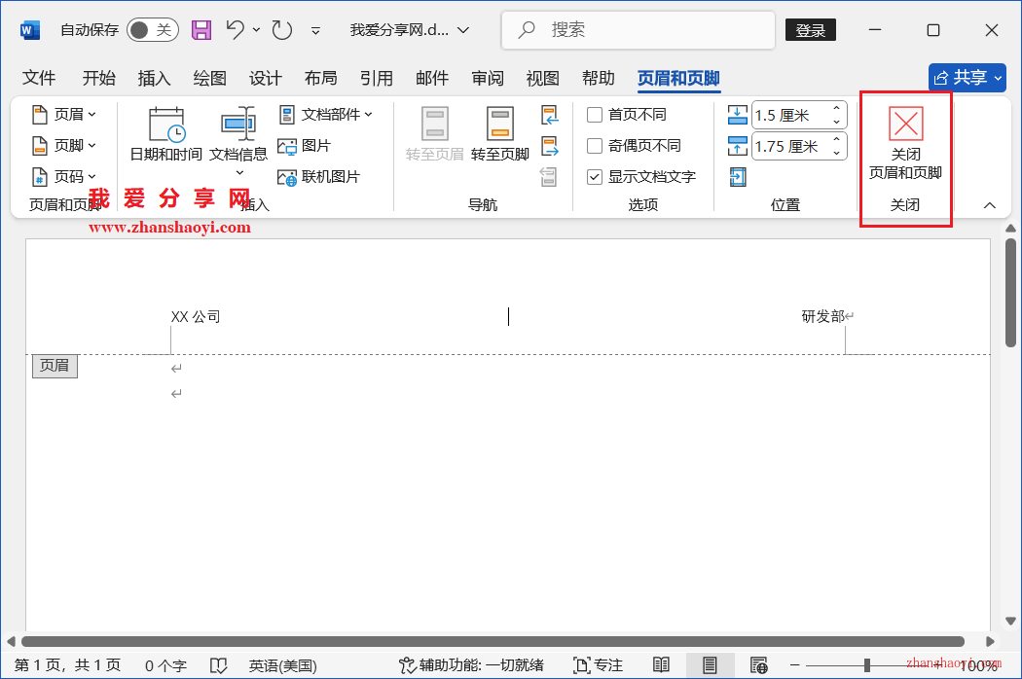Screen dimensions: 1022x679
Task: Insert 日期和时间 date and time
Action: pos(166,134)
